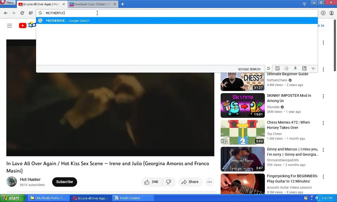The height and width of the screenshot is (202, 337).
Task: Expand hidden tray icons with the arrow
Action: pyautogui.click(x=317, y=198)
